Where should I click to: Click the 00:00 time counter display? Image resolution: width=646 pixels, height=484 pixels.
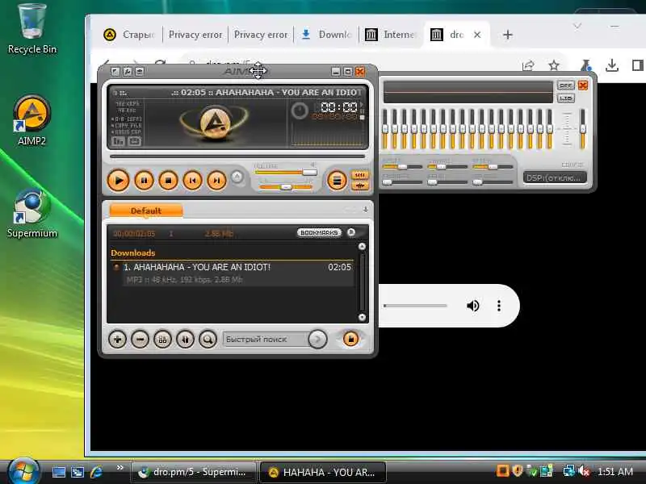(338, 107)
